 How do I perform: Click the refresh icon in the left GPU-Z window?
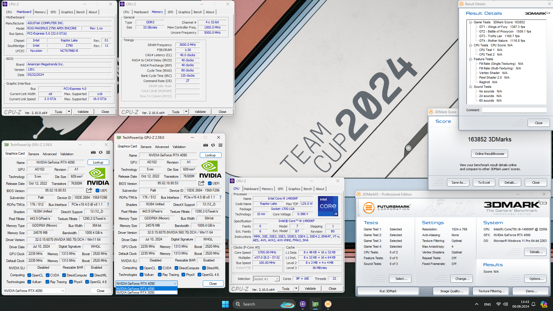101,152
